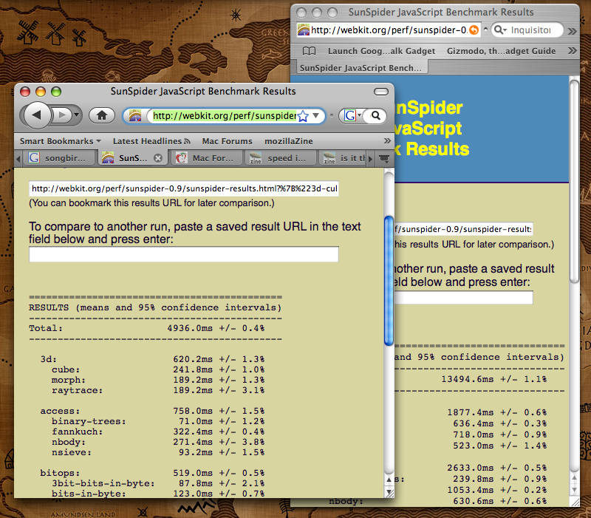This screenshot has width=591, height=518.
Task: Click Firefox scrollbar down arrow
Action: click(x=389, y=492)
